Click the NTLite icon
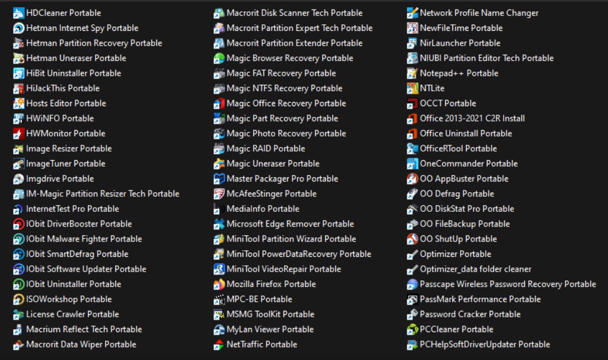This screenshot has height=360, width=608. click(x=412, y=88)
